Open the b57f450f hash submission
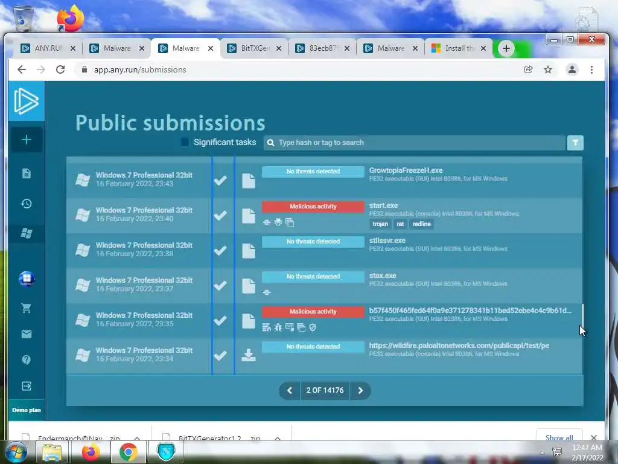The width and height of the screenshot is (618, 464). (x=470, y=311)
